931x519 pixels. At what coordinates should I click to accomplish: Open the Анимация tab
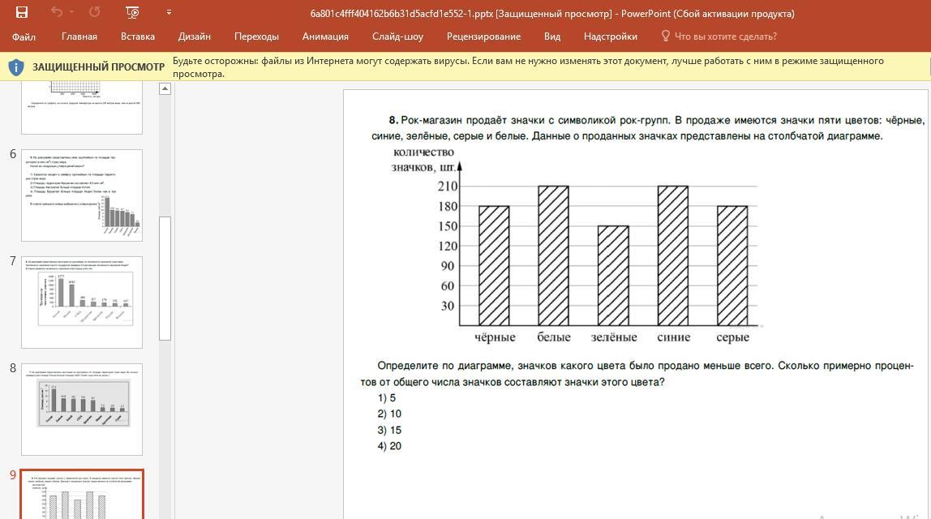325,36
